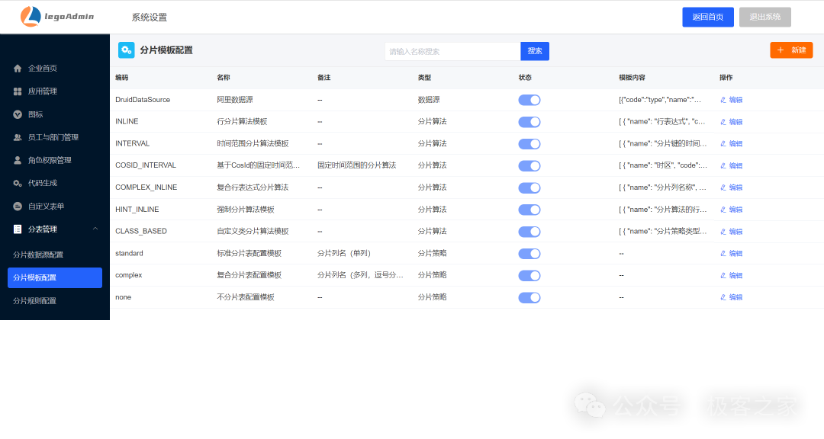This screenshot has width=824, height=439.
Task: Click the 搜索 button
Action: click(x=535, y=51)
